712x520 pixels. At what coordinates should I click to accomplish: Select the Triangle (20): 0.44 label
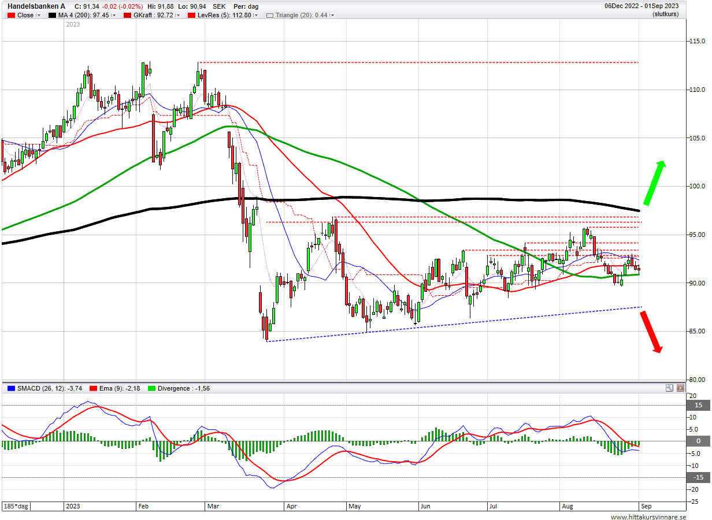pos(301,16)
